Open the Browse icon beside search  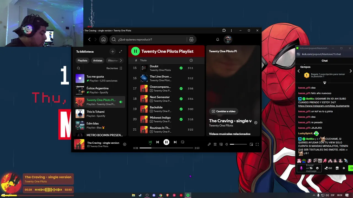click(191, 39)
